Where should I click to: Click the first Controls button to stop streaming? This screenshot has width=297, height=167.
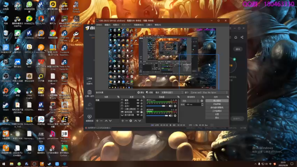click(x=217, y=101)
